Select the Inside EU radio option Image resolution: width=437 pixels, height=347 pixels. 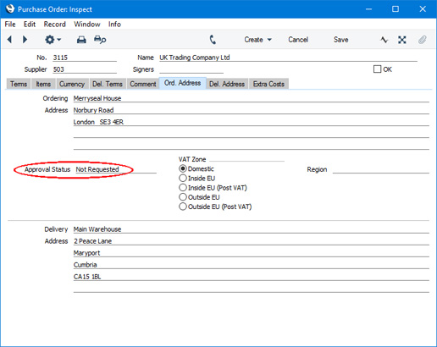(x=183, y=179)
